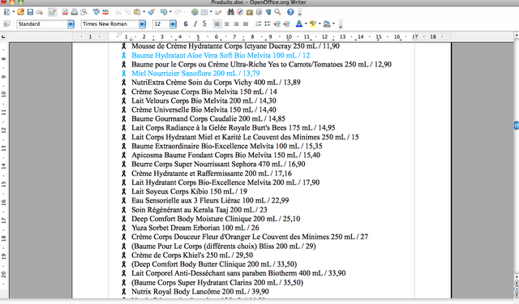The height and width of the screenshot is (304, 519).
Task: Open the Navigator compass icon
Action: click(x=240, y=12)
